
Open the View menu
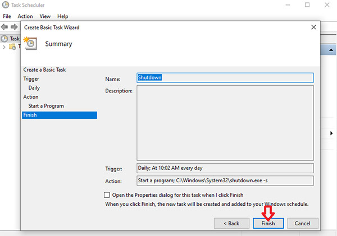click(45, 16)
